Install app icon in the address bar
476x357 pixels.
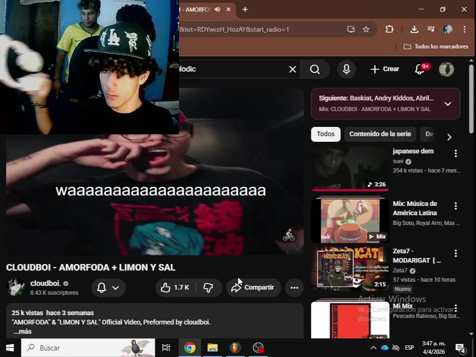pyautogui.click(x=351, y=29)
